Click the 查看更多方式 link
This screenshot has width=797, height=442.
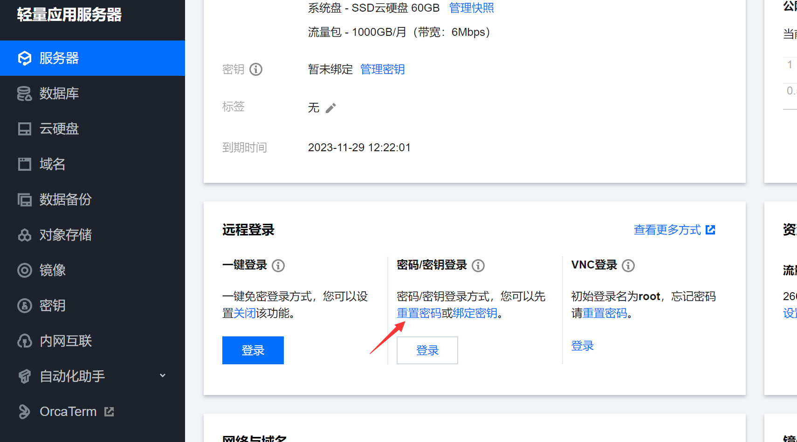(667, 230)
